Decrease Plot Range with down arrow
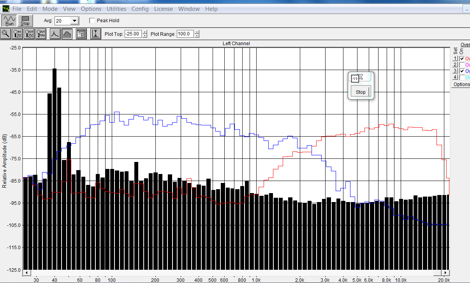470x283 pixels. coord(197,36)
